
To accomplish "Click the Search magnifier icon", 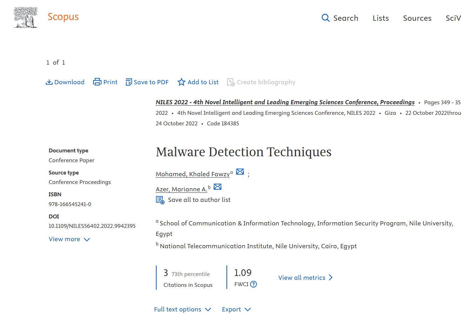I will point(325,18).
